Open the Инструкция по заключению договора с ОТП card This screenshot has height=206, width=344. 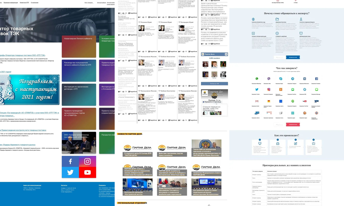click(79, 94)
